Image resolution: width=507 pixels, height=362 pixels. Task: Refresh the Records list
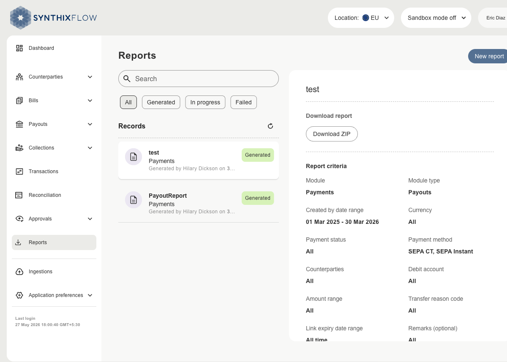[270, 126]
